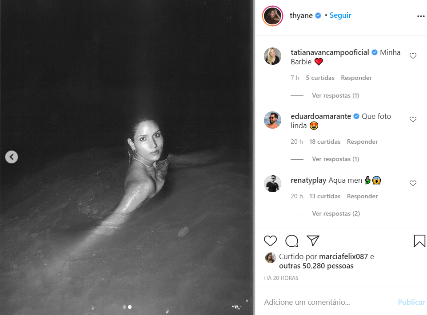Viewport: 427px width, 315px height.
Task: Expand replies under Minha Barbie comment
Action: pos(335,95)
